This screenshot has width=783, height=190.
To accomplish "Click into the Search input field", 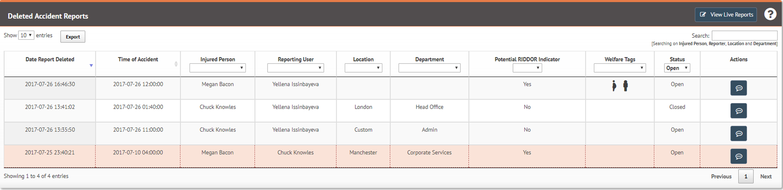I will pos(744,35).
